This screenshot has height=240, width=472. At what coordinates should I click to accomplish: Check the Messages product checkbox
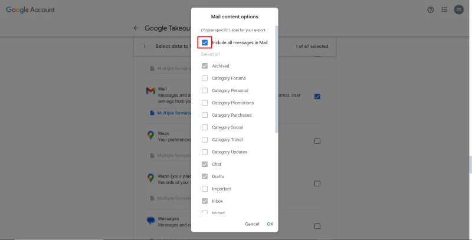(317, 226)
